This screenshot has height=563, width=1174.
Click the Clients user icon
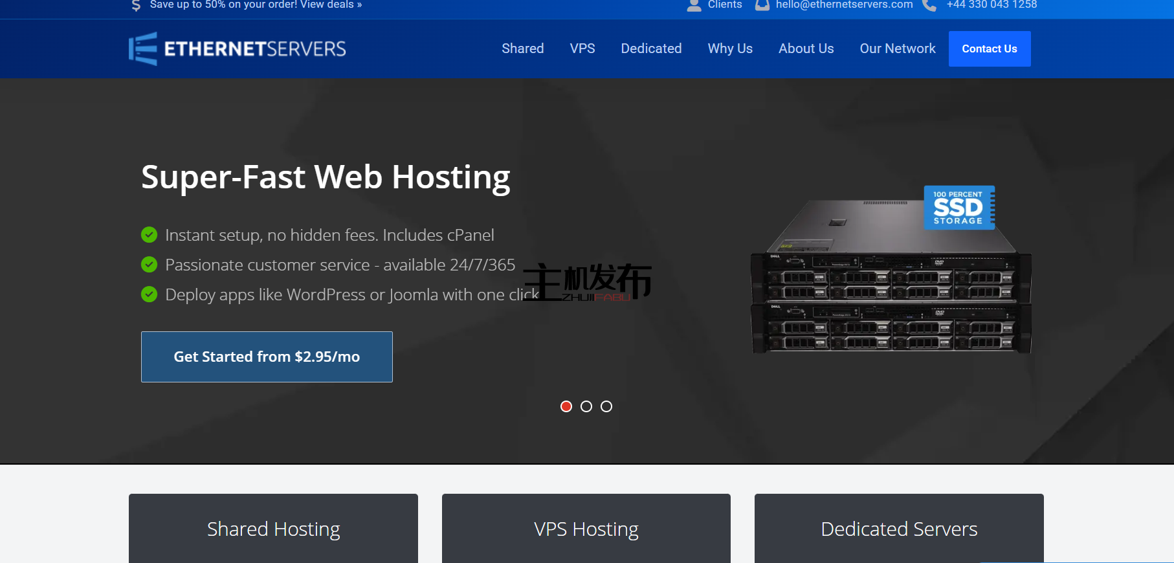(x=694, y=5)
